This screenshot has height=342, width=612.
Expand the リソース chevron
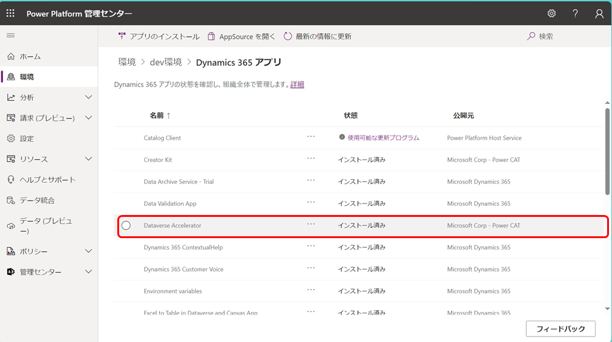point(89,159)
